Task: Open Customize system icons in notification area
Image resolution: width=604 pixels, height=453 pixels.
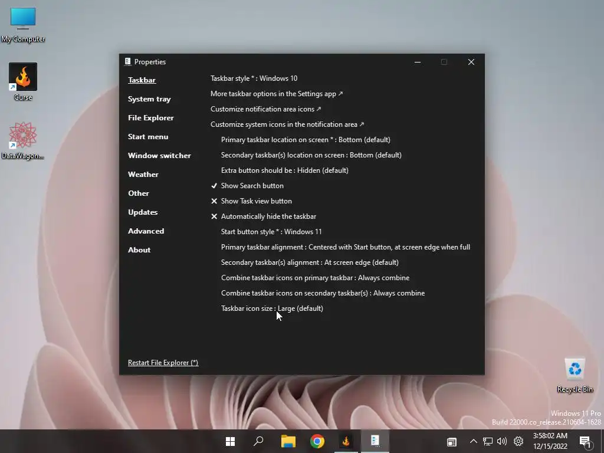Action: click(287, 124)
